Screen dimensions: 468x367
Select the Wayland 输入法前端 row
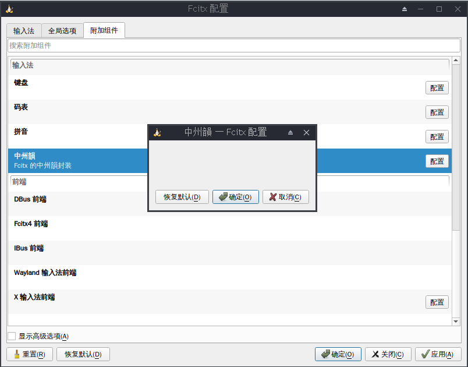230,277
